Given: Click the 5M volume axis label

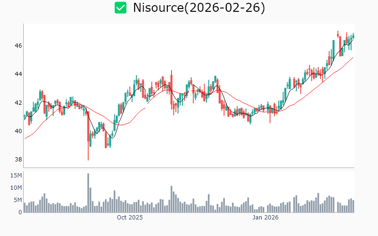Looking at the screenshot, I should [x=17, y=200].
